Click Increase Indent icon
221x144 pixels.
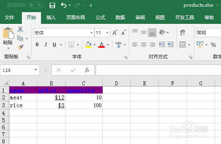coord(171,45)
